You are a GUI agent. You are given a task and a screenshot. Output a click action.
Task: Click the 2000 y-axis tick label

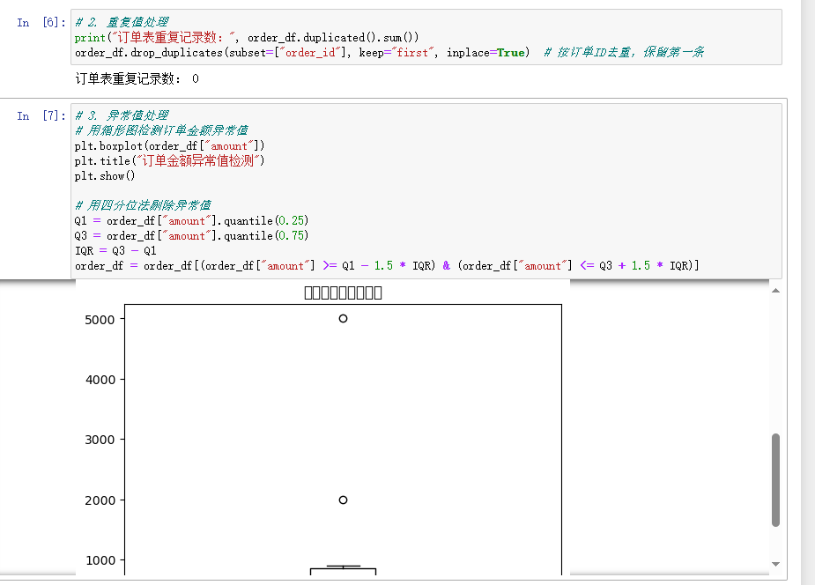pyautogui.click(x=100, y=500)
